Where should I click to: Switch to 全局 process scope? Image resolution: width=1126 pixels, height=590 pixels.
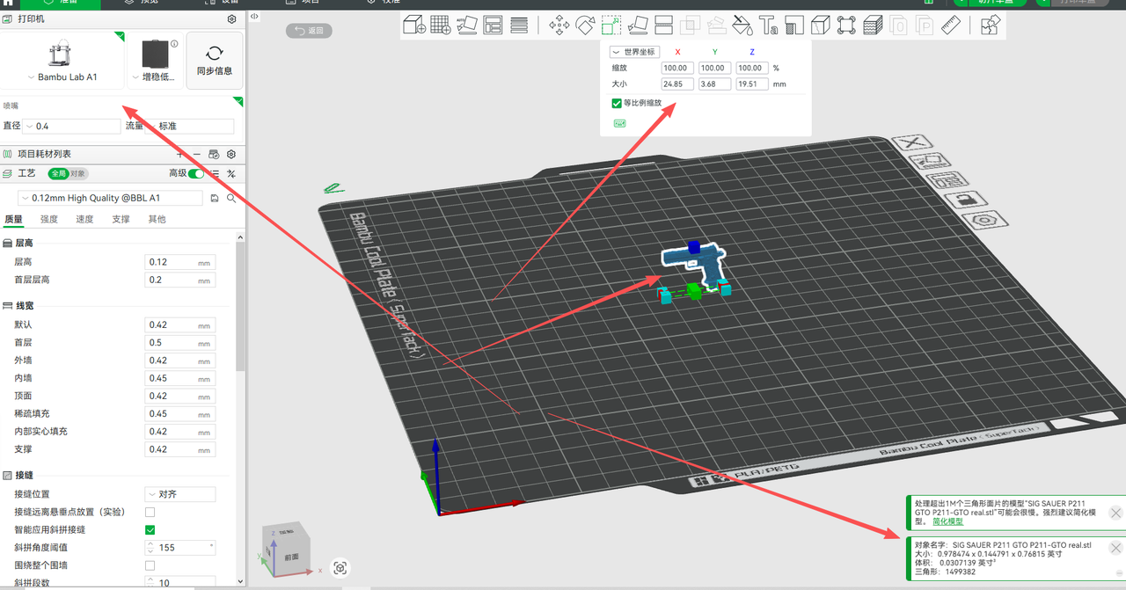(58, 174)
